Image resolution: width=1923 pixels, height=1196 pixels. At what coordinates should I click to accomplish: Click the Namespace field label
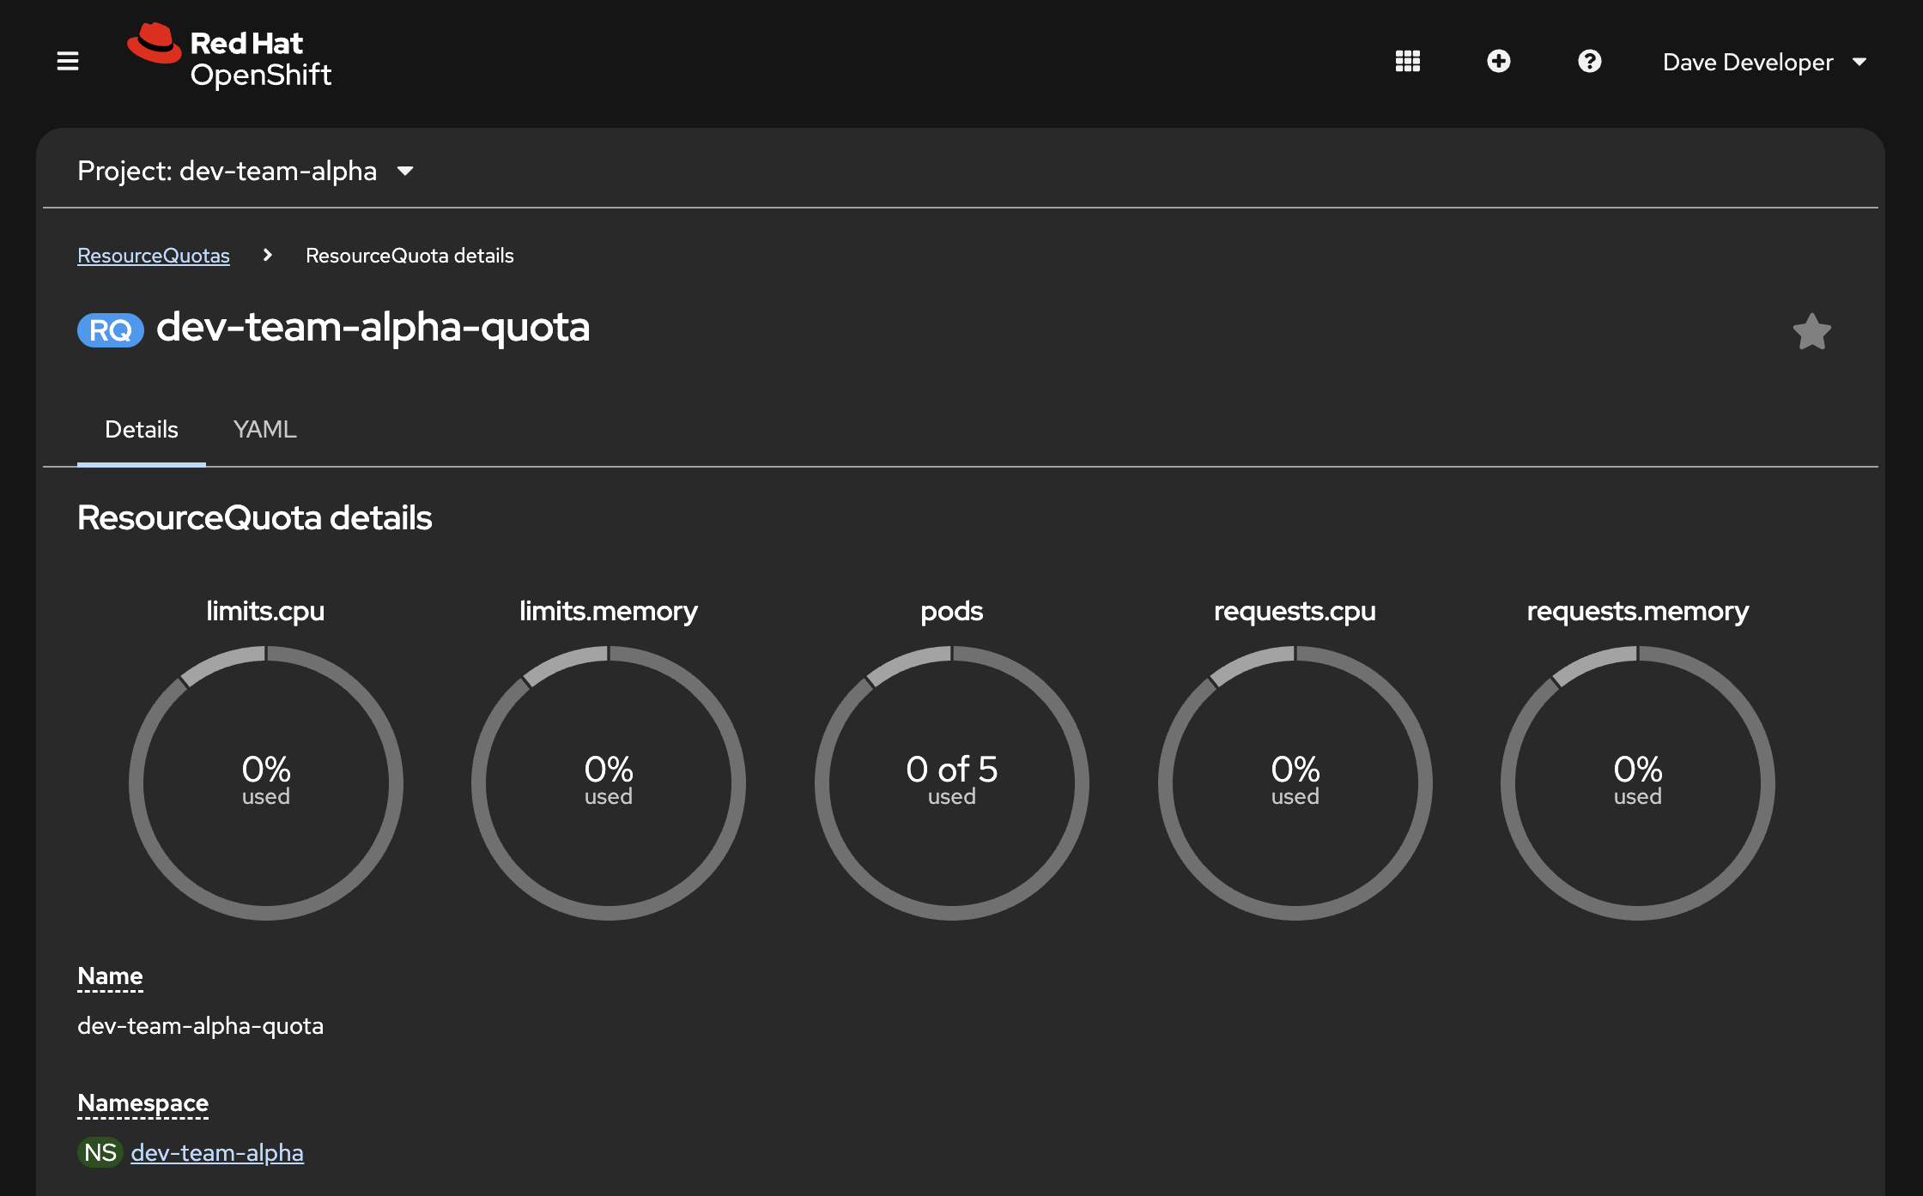pos(143,1103)
